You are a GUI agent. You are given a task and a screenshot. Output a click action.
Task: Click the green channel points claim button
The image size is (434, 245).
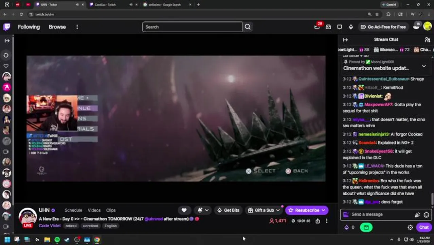366,227
